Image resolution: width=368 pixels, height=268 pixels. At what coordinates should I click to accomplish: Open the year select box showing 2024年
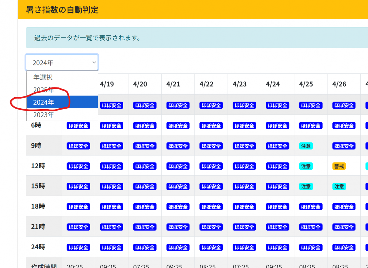tap(62, 63)
